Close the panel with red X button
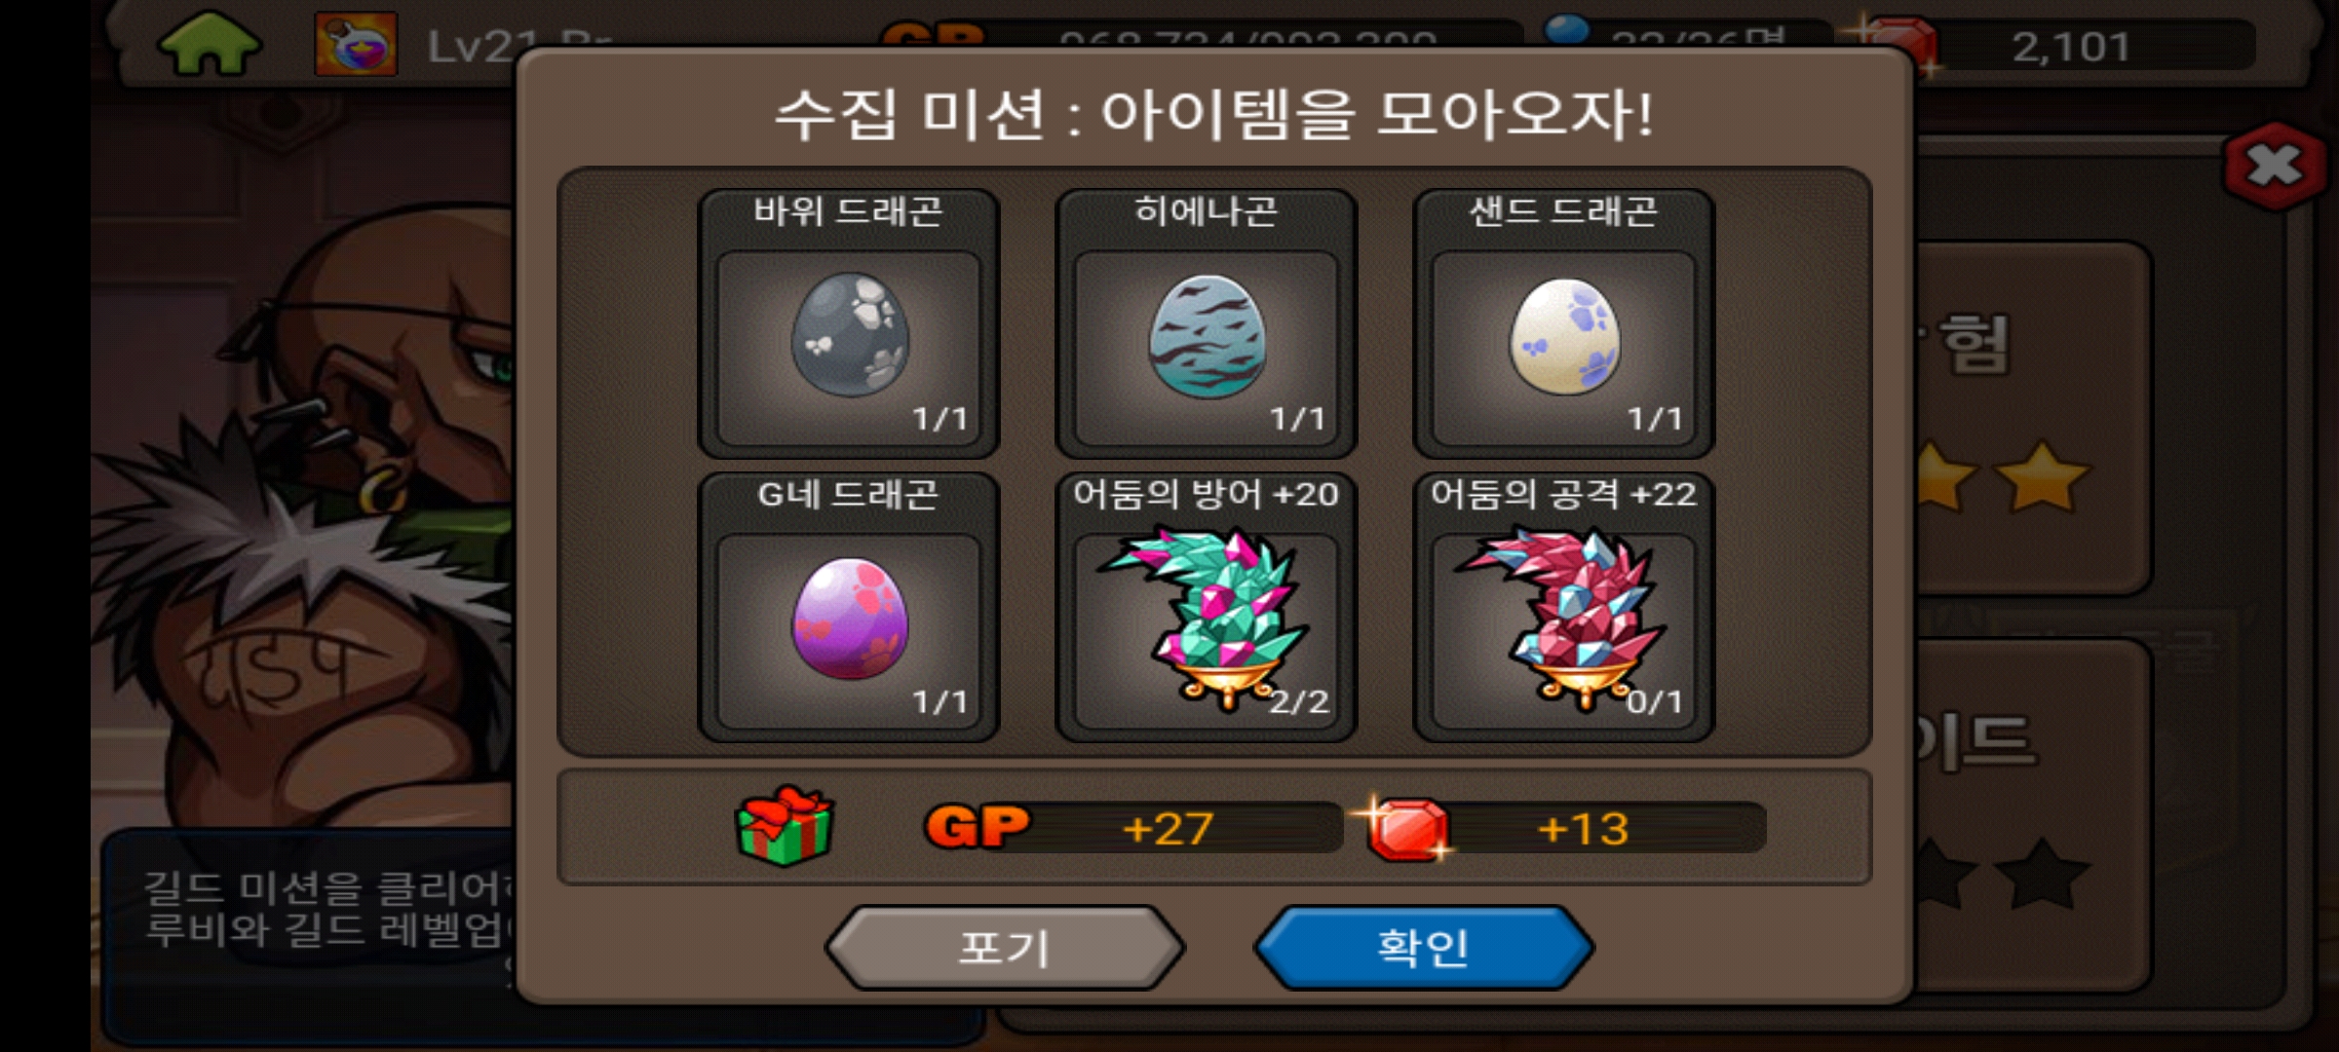Viewport: 2339px width, 1052px height. 2275,166
